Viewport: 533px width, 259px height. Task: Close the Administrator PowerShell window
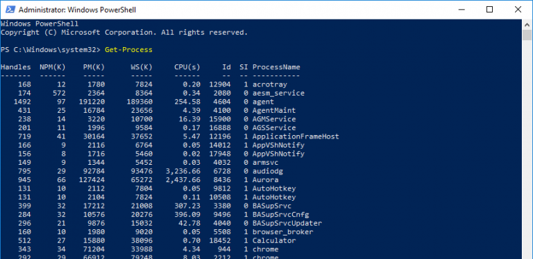coord(518,10)
